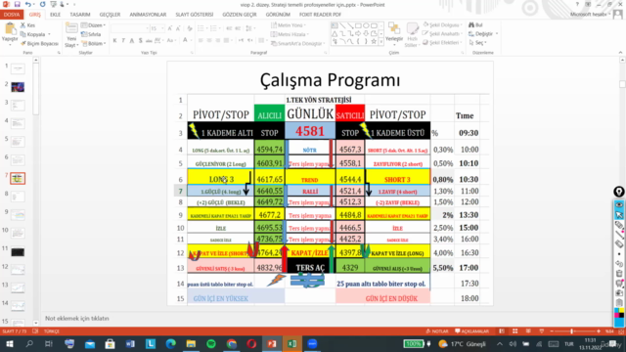Image resolution: width=626 pixels, height=352 pixels.
Task: Switch to the GEÇİŞLER tab
Action: pyautogui.click(x=110, y=15)
